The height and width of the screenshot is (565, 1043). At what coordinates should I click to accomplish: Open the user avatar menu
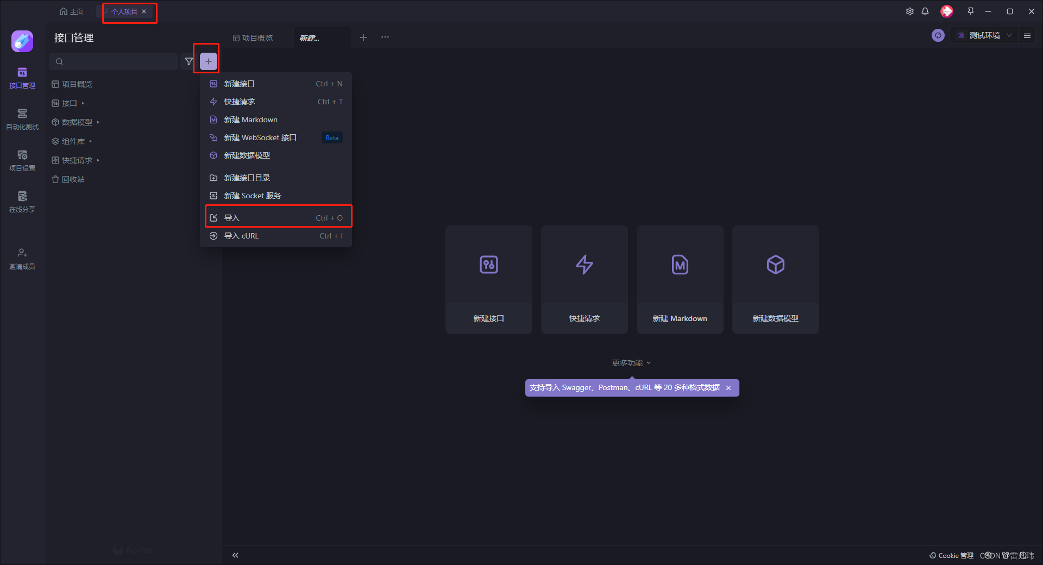pos(947,11)
